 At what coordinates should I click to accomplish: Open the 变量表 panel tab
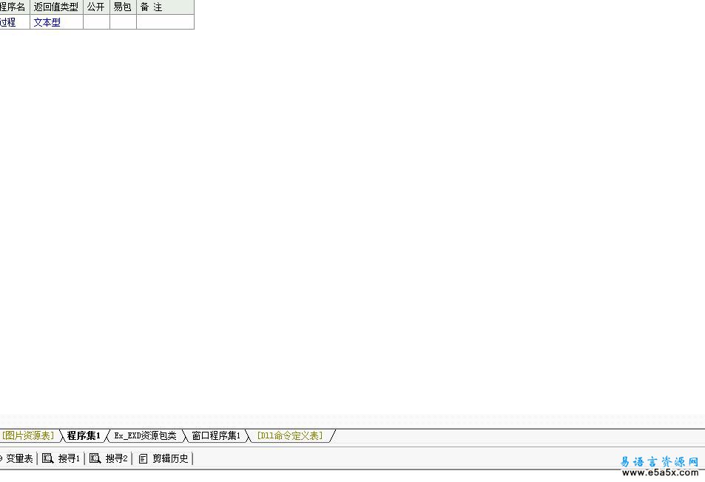click(x=17, y=458)
